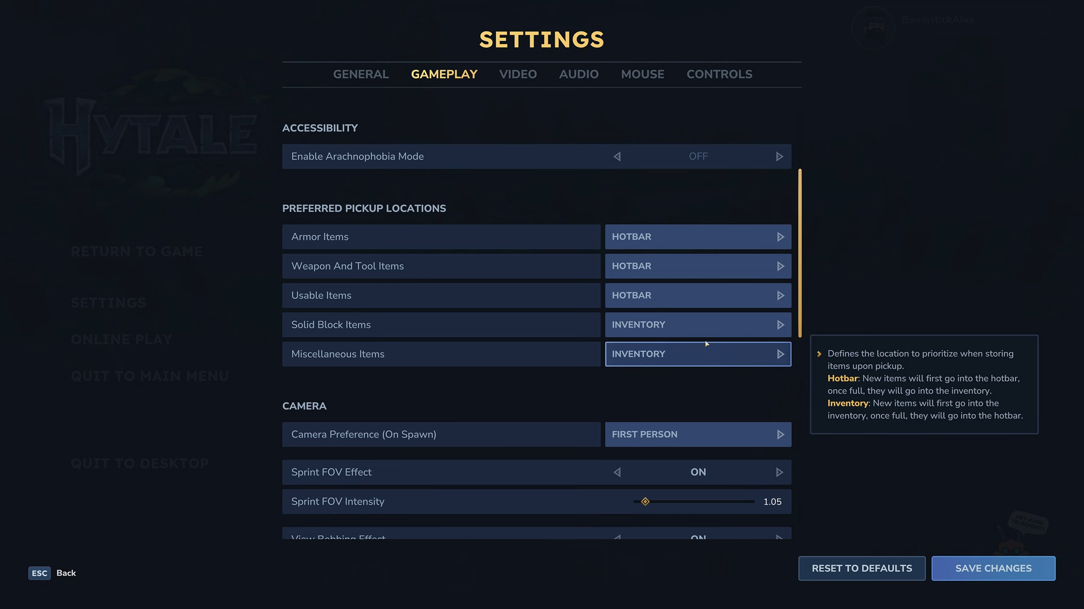This screenshot has width=1084, height=609.
Task: Switch to the Video tab
Action: pyautogui.click(x=518, y=74)
